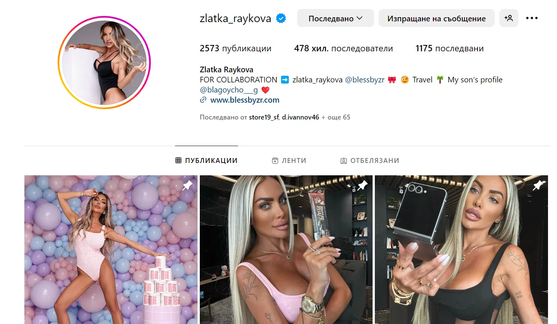
Task: Open the pink balloon wall post thumbnail
Action: (x=111, y=249)
